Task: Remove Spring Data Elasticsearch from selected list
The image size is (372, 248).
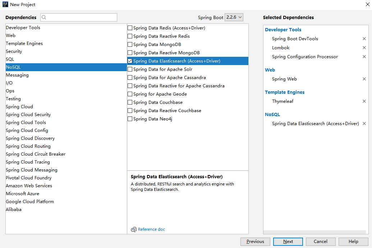Action: [x=364, y=124]
